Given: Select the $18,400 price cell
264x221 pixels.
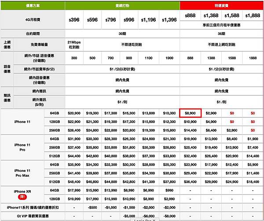Looking at the screenshot, I should click(x=253, y=181).
